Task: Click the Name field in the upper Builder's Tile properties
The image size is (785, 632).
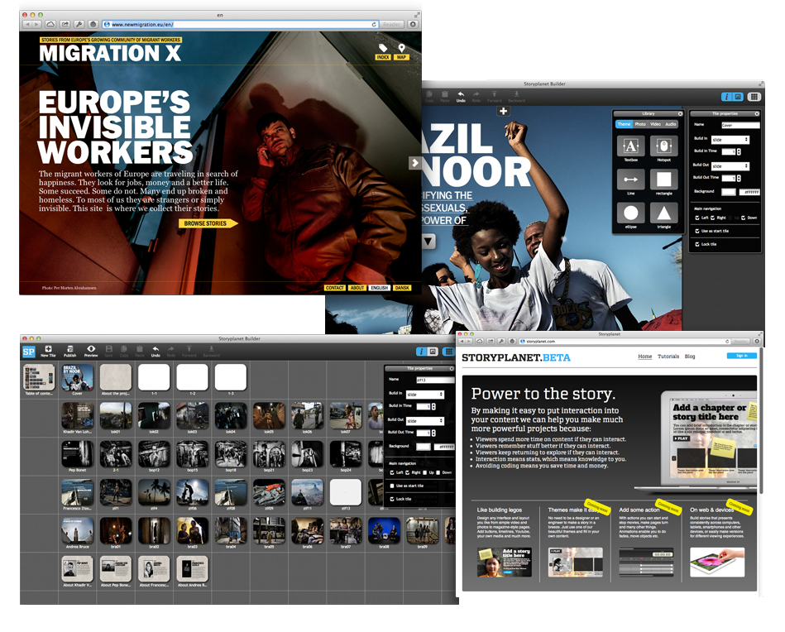Action: (x=740, y=125)
